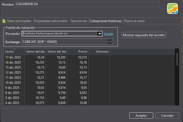Viewport: 183px width, 122px height.
Task: Click the Nombre text field
Action: [x=87, y=4]
